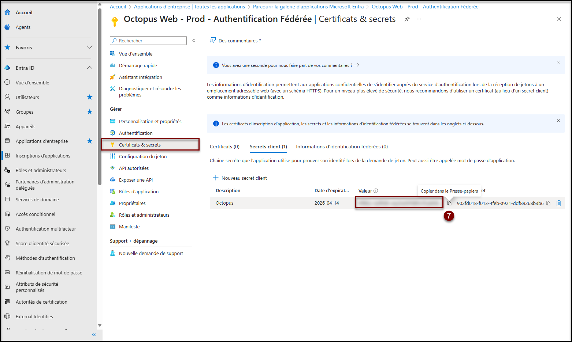572x342 pixels.
Task: Click the Valeur column info icon
Action: (376, 191)
